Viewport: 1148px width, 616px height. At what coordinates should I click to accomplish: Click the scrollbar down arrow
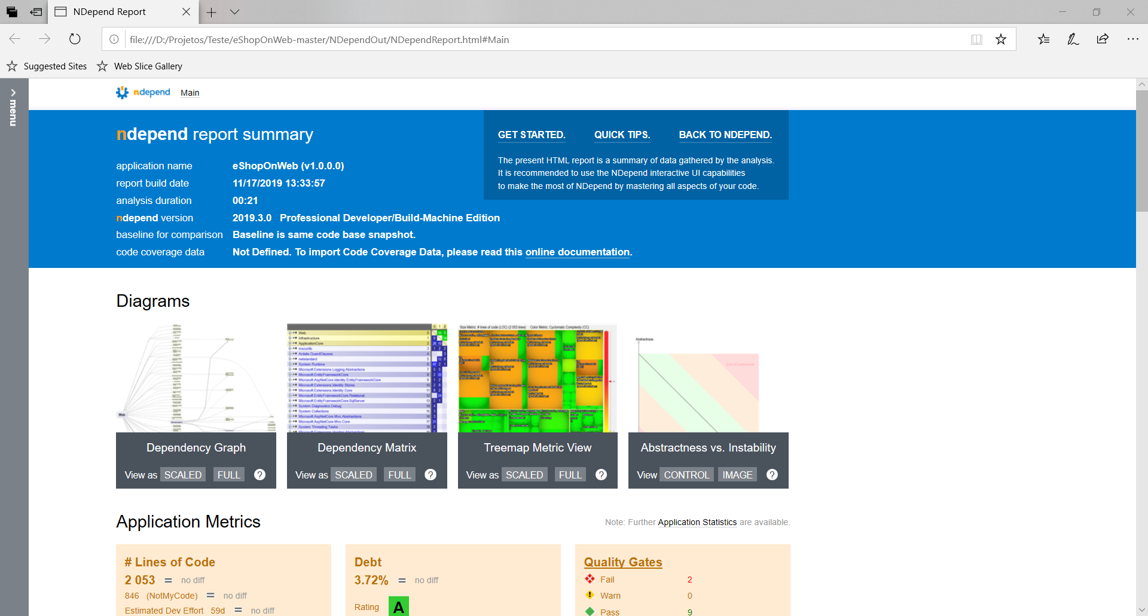pos(1141,610)
